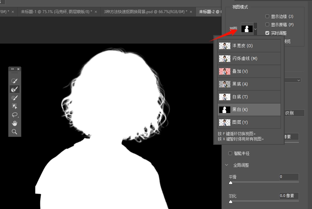Switch to the 未标题-1 document tab
The width and height of the screenshot is (312, 209).
56,12
